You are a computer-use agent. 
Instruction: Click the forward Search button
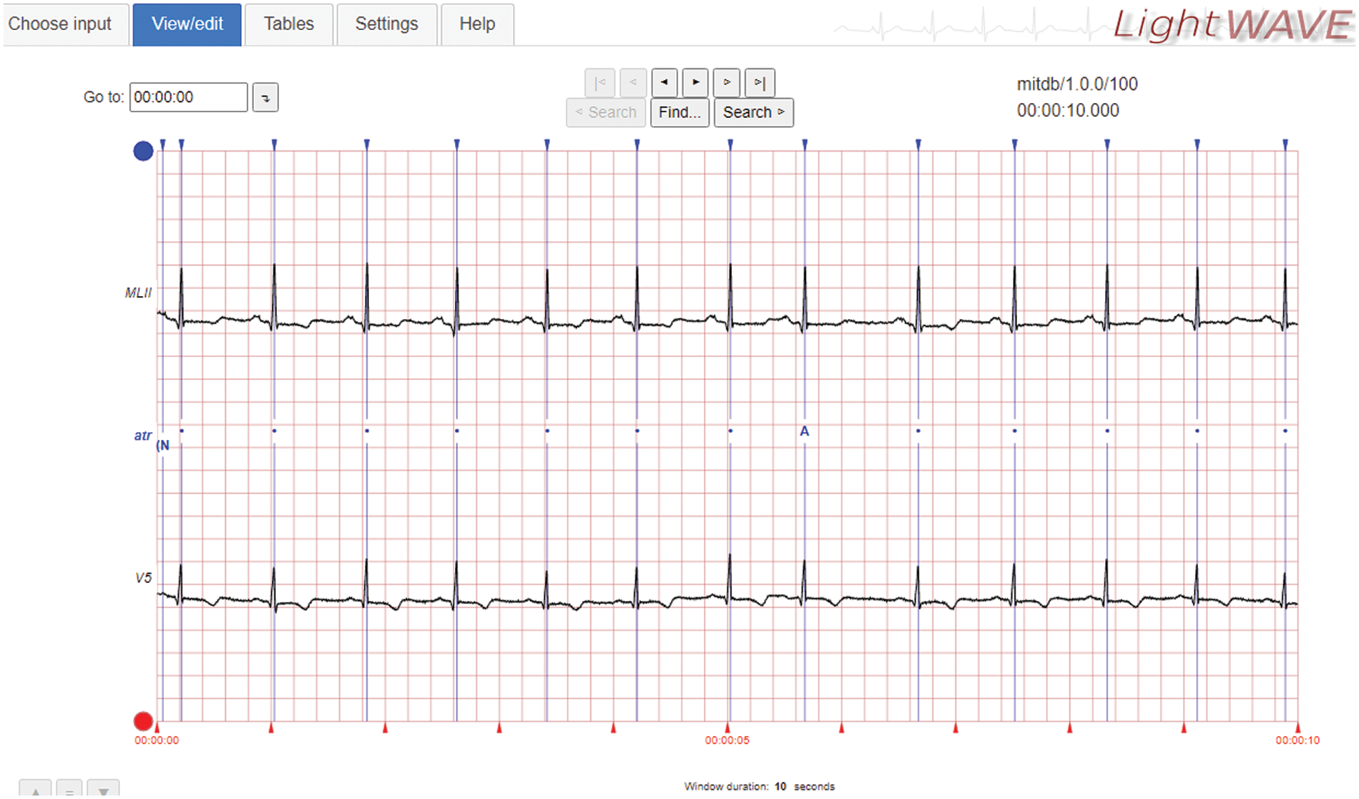[753, 112]
